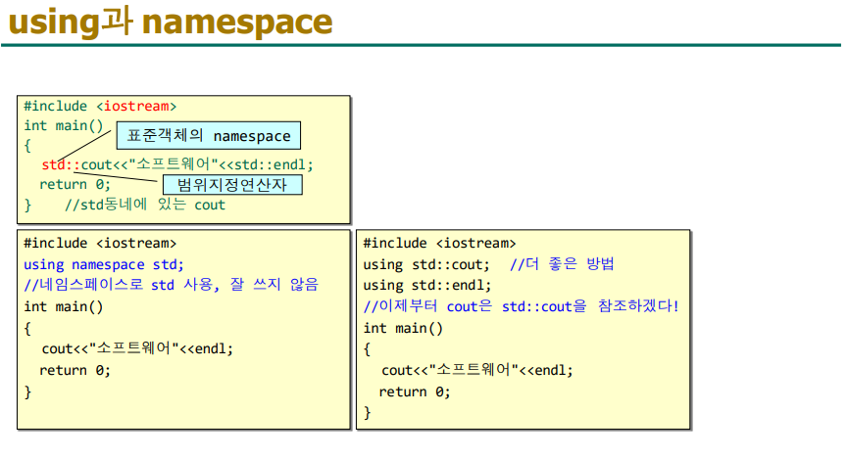Click the slide title "using과 namespace"

171,23
